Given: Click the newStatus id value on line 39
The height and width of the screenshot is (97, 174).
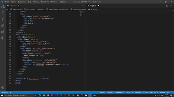Looking at the screenshot, I should click(51, 62).
